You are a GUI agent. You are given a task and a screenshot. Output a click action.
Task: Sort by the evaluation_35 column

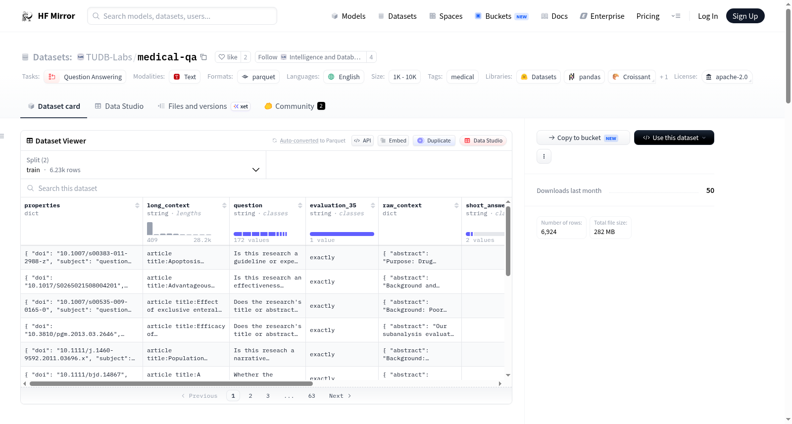[x=373, y=205]
